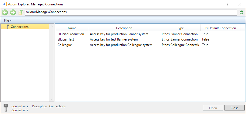The height and width of the screenshot is (114, 246).
Task: Sort by the Description column header
Action: [x=124, y=28]
